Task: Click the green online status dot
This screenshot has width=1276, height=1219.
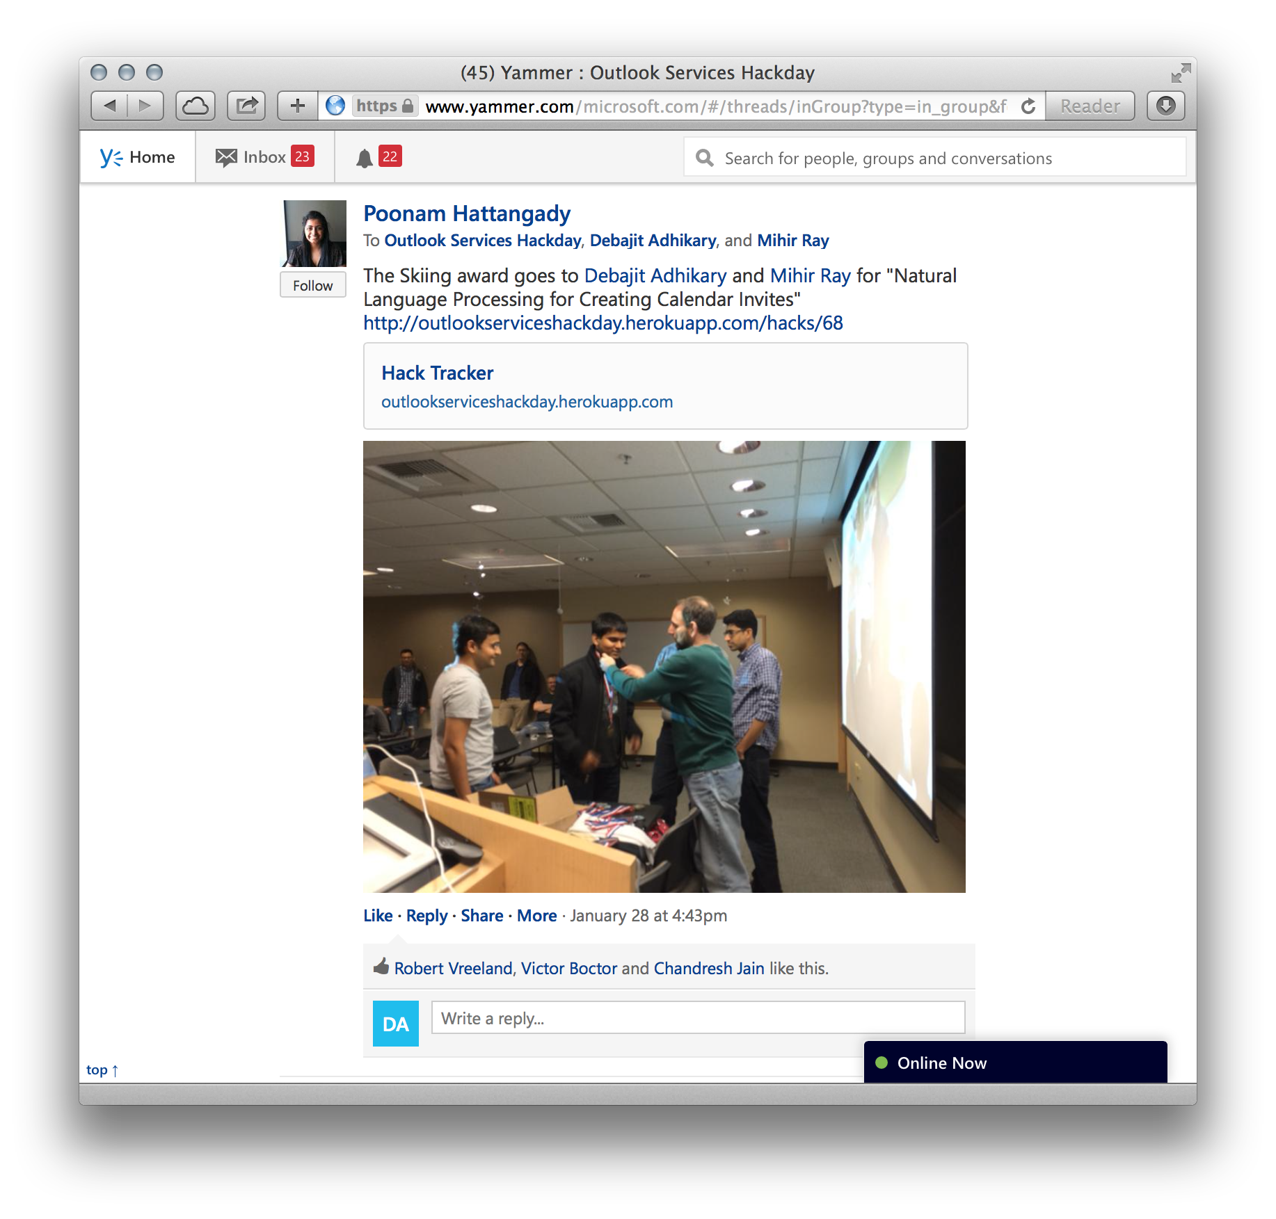Action: [x=882, y=1063]
